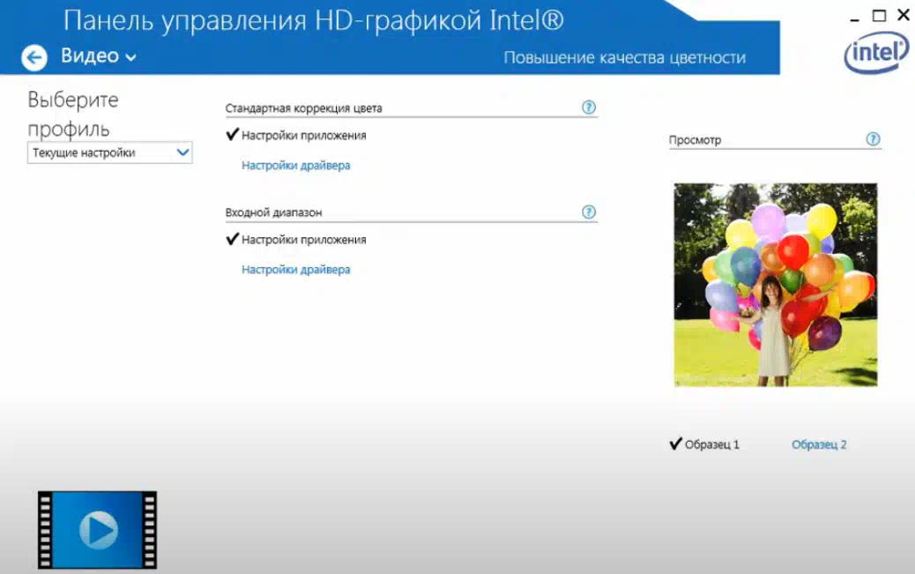Click the help icon beside Просмотр

tap(873, 139)
